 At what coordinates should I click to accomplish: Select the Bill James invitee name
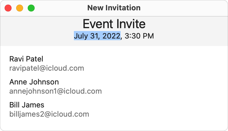point(27,105)
